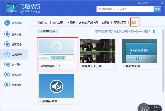Viewport: 165px width, 111px height.
Task: Click the 全国维修 sidebar label
Action: 16,85
